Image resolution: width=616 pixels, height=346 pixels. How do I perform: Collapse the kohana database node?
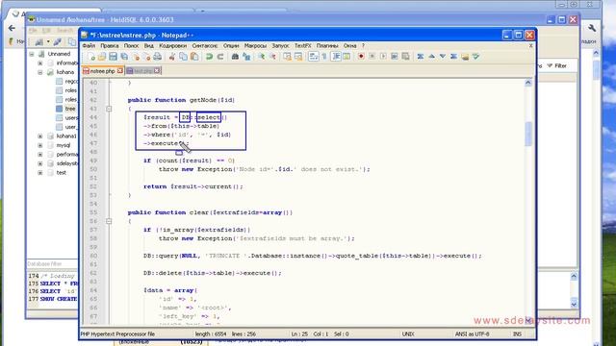click(40, 72)
